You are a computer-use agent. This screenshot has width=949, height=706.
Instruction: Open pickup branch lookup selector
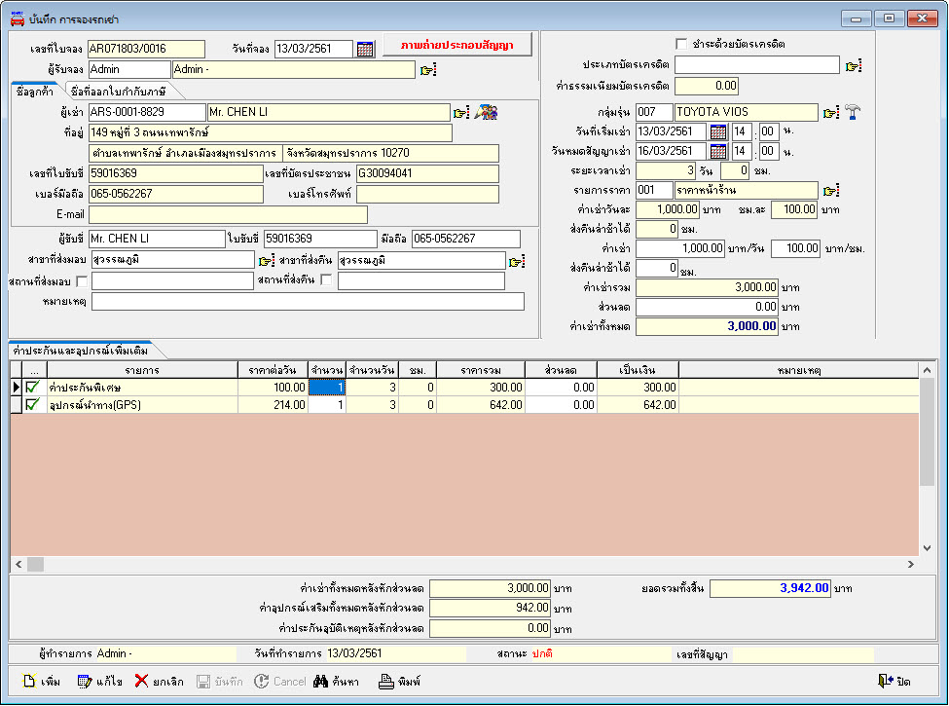(267, 261)
